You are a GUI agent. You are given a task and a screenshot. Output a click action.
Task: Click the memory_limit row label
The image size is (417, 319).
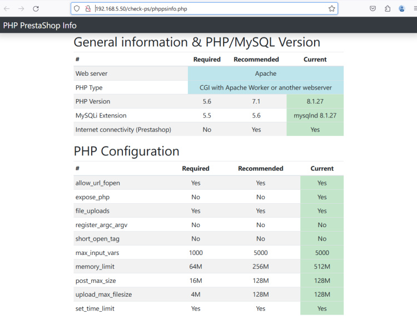[96, 267]
